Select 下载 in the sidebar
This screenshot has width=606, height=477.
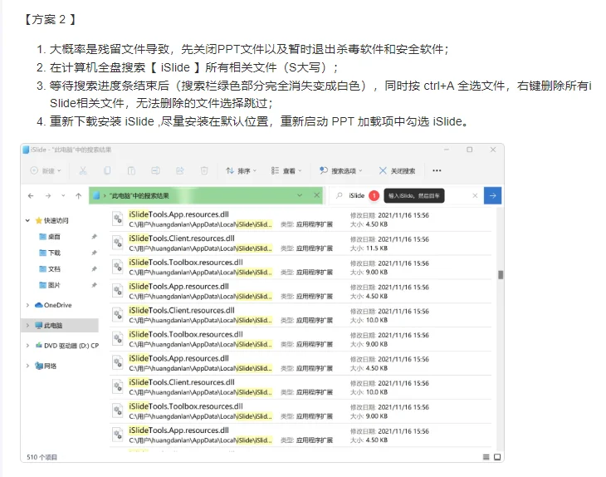tap(50, 253)
